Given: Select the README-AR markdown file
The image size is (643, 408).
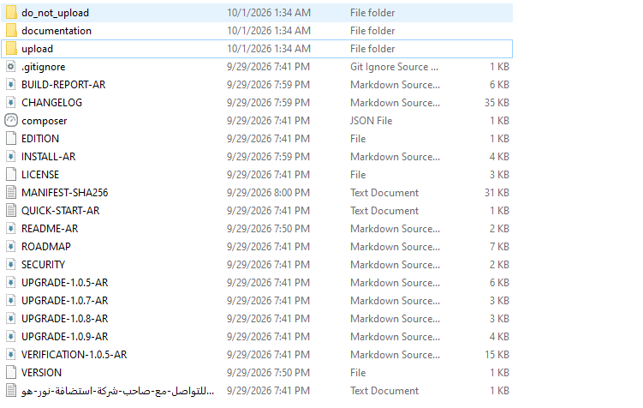Looking at the screenshot, I should [50, 229].
